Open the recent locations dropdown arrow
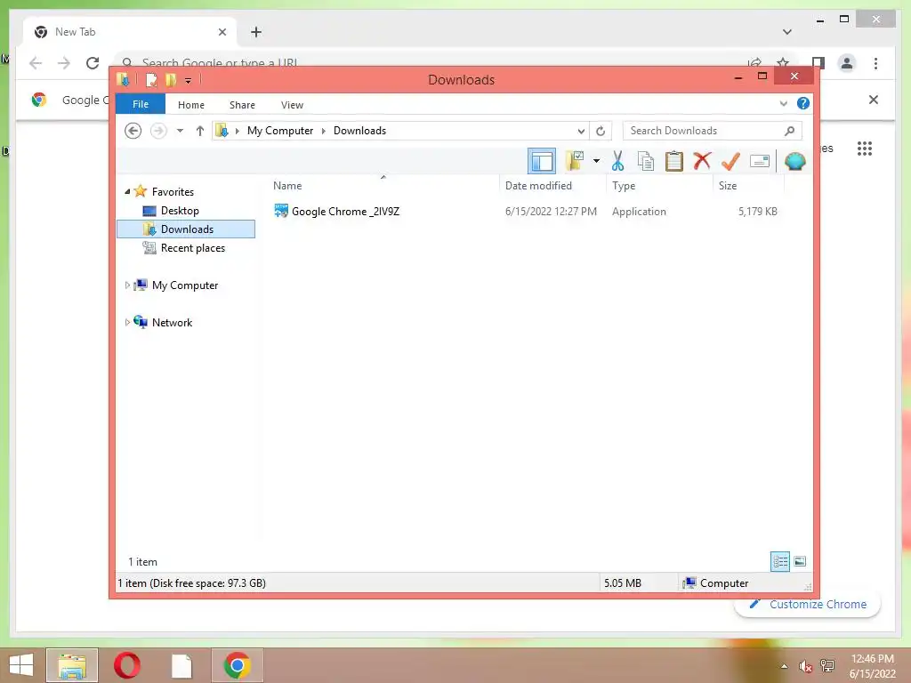The width and height of the screenshot is (911, 683). click(180, 131)
